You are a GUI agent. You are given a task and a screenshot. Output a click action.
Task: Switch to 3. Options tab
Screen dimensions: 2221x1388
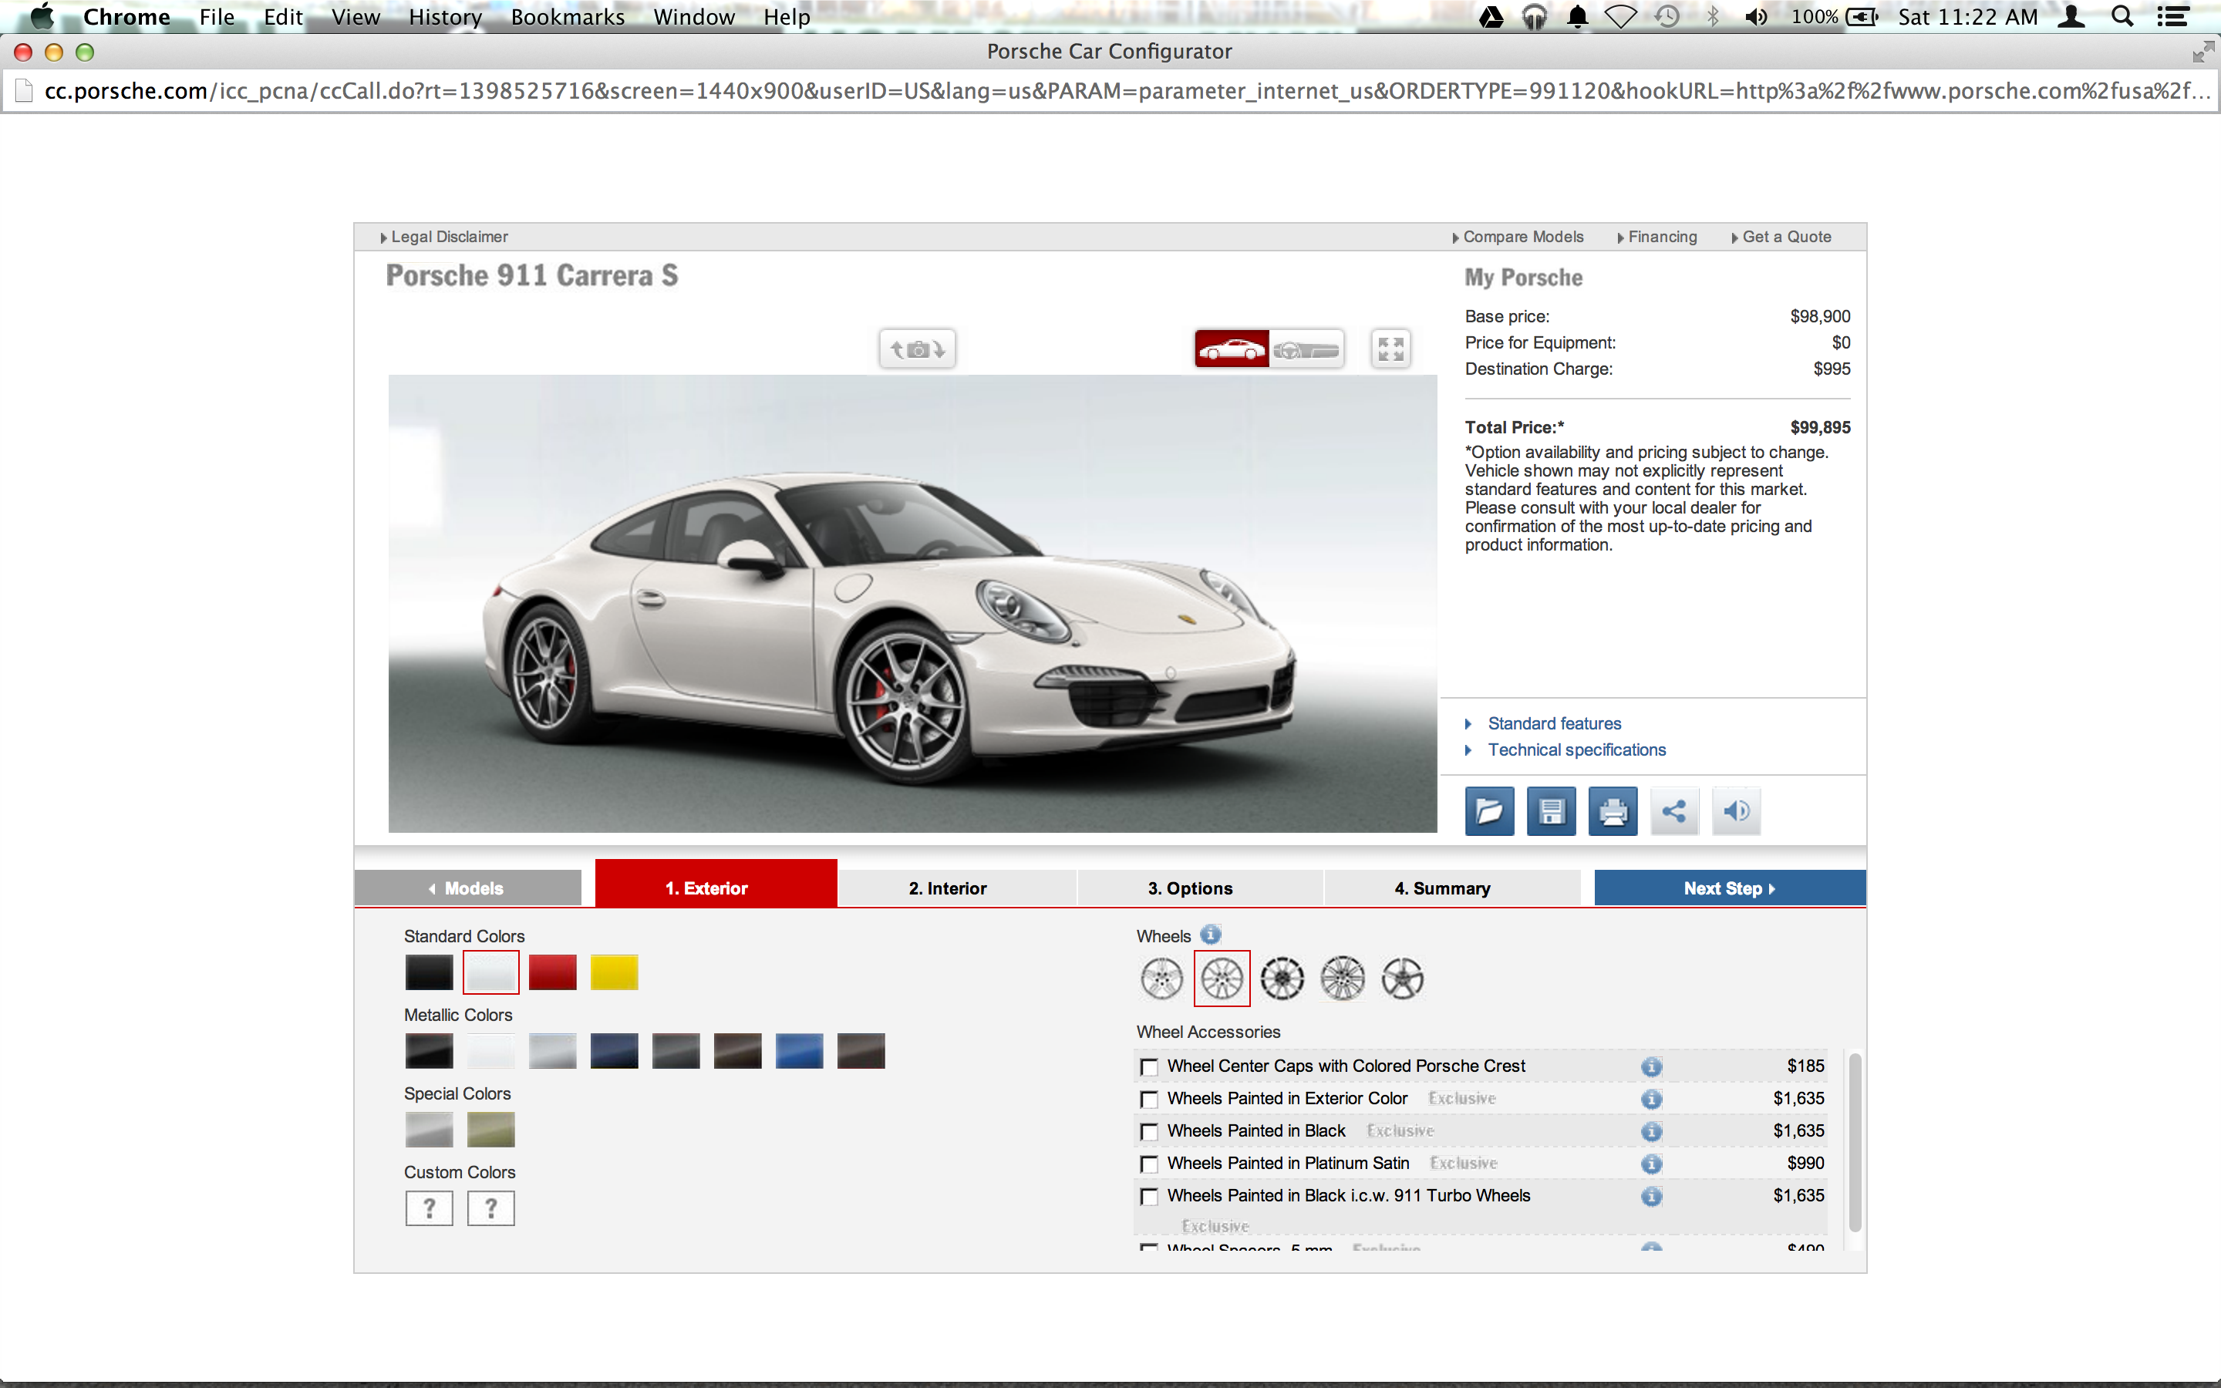click(1201, 888)
